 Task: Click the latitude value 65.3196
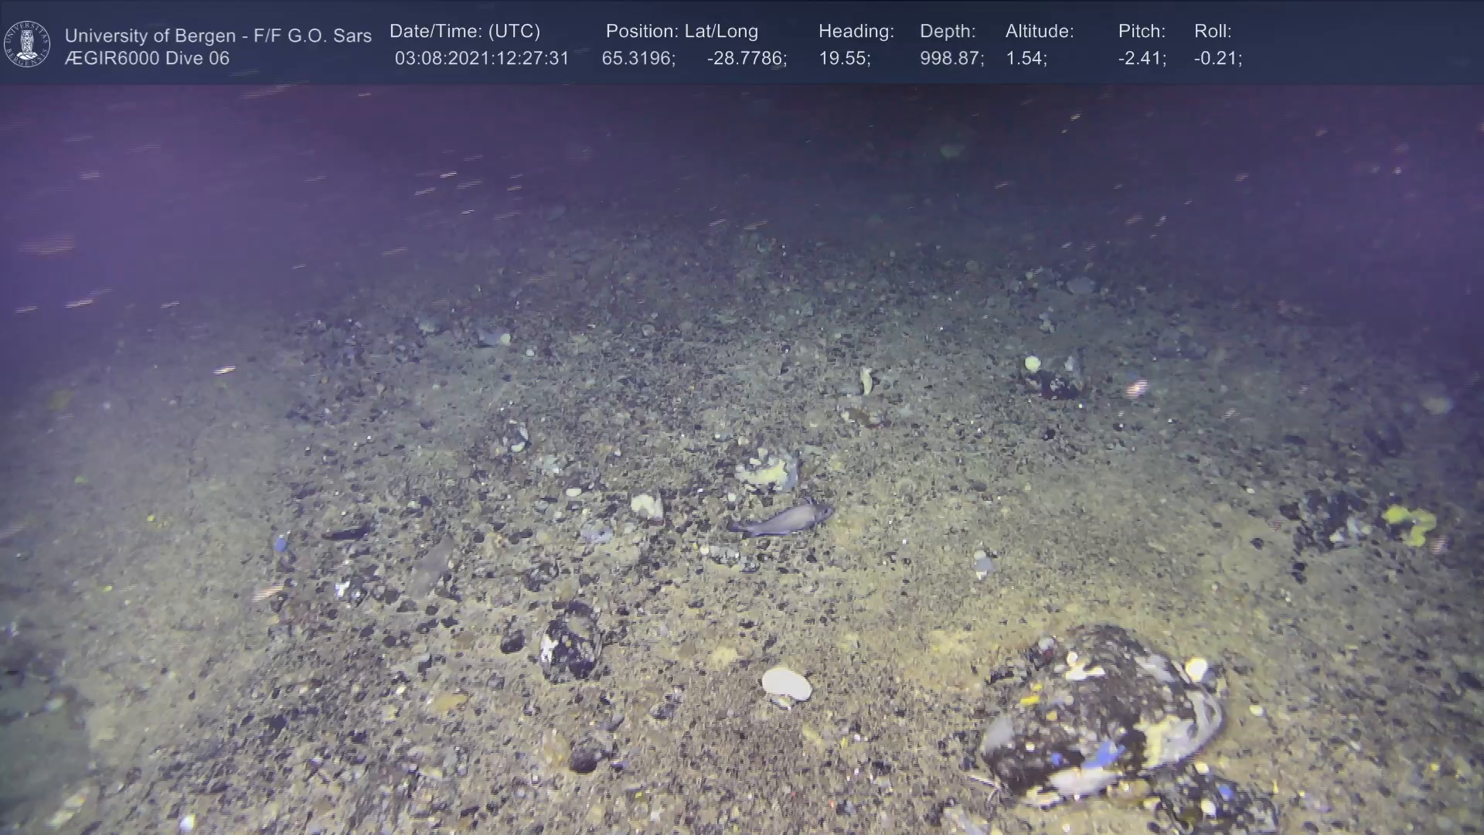(638, 59)
